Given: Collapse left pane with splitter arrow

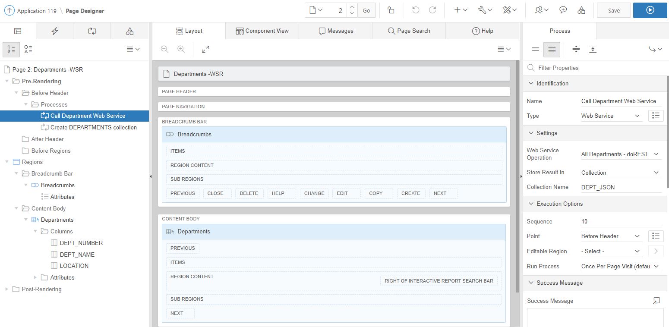Looking at the screenshot, I should [151, 176].
